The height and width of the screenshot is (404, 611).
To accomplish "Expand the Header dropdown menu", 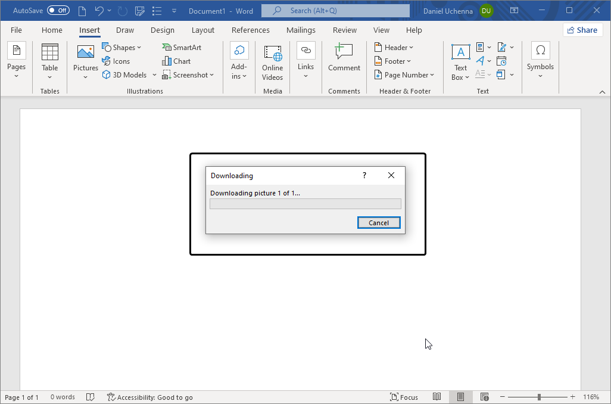I will coord(394,48).
